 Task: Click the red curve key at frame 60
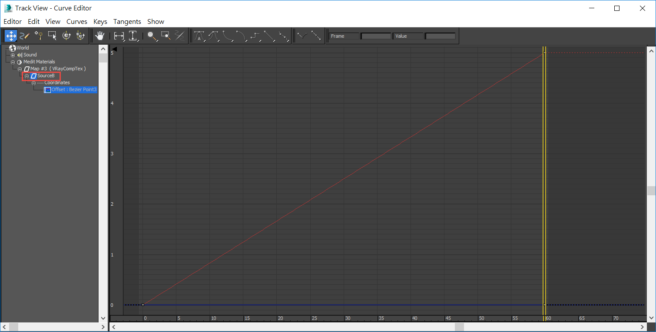pos(545,53)
